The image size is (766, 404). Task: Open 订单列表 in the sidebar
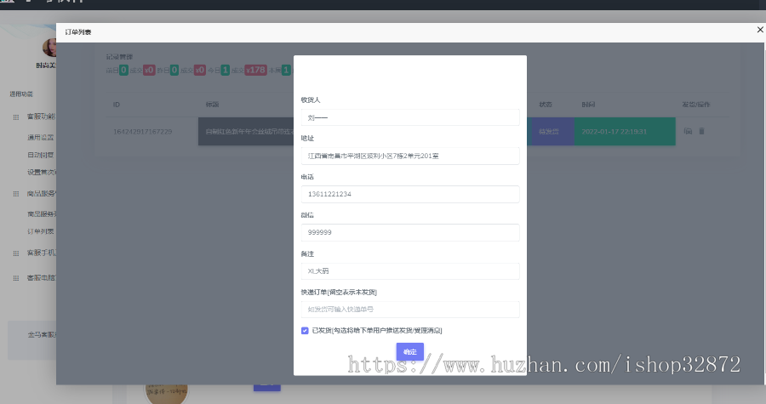[41, 231]
